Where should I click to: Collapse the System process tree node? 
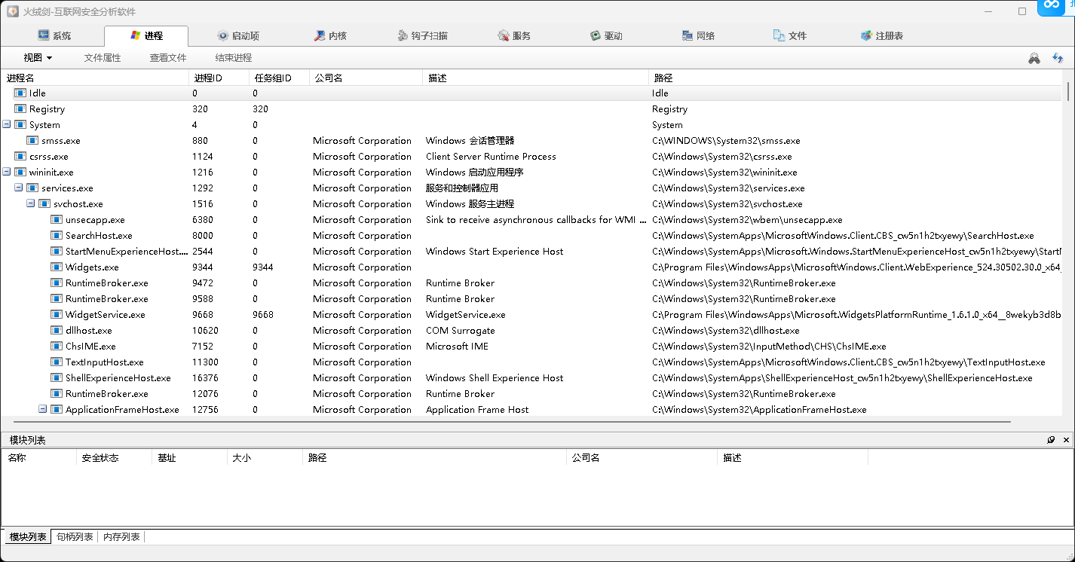(x=7, y=124)
